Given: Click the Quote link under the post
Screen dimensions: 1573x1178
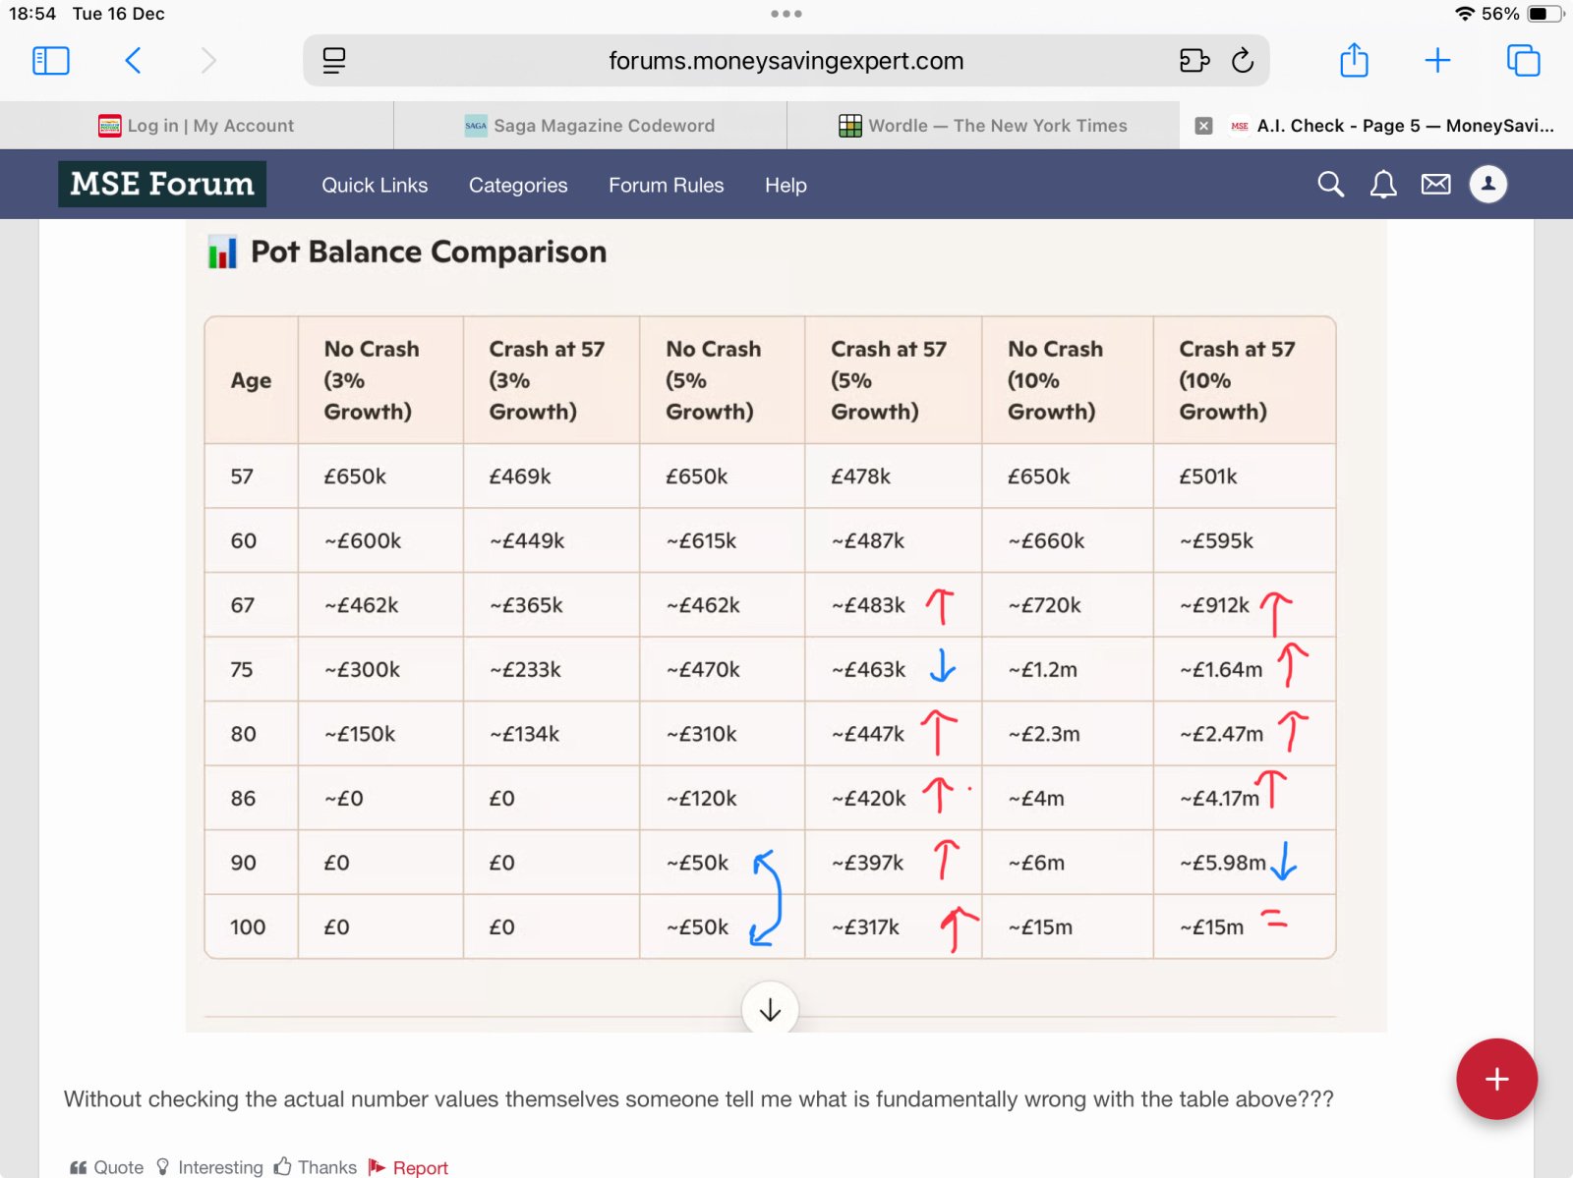Looking at the screenshot, I should [x=107, y=1166].
